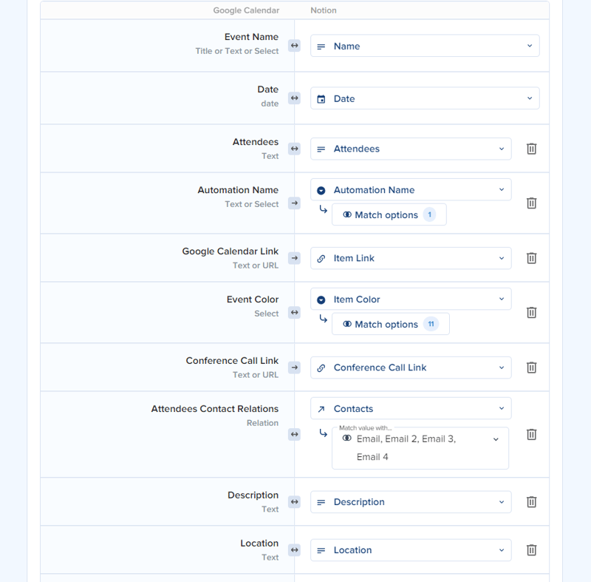Click Match options for Item Color
The height and width of the screenshot is (582, 591).
(391, 324)
